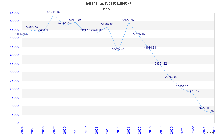Click the y-axis tick 25000
Screen dimensions: 217x135
pyautogui.click(x=15, y=81)
